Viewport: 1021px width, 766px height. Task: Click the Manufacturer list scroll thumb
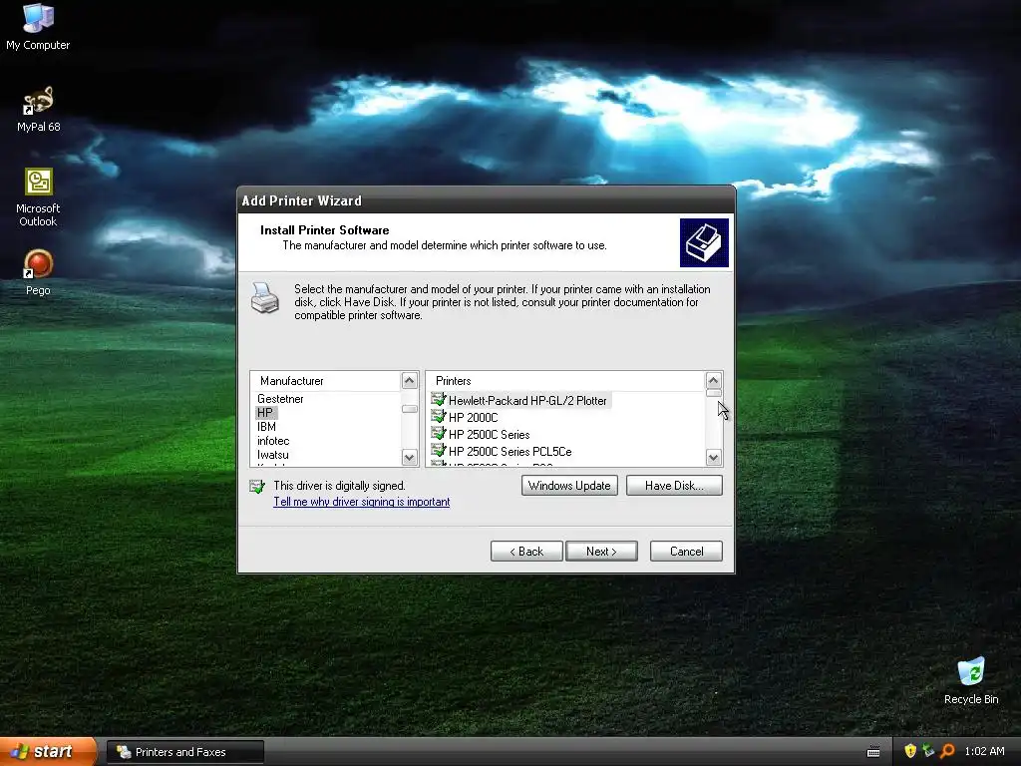(410, 409)
